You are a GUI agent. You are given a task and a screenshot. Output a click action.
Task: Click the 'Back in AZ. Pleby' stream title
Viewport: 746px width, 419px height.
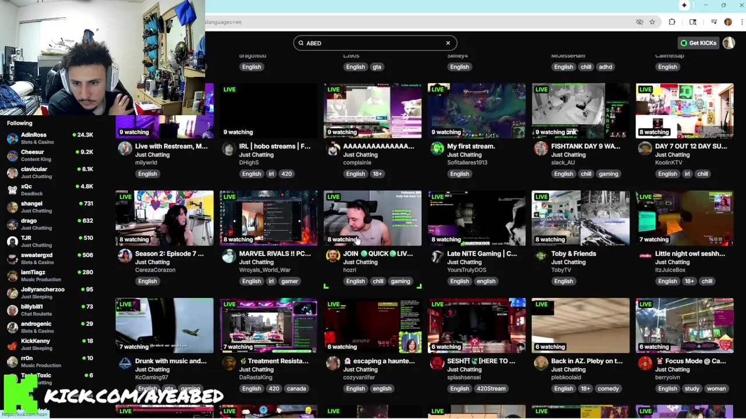click(586, 361)
